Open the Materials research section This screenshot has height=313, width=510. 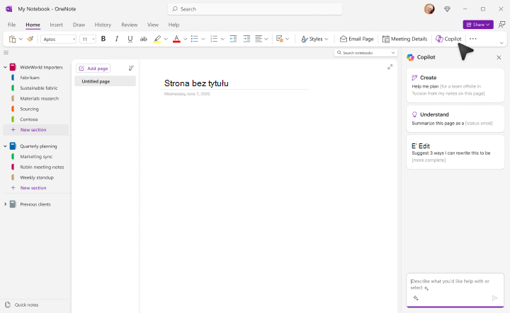click(x=39, y=99)
